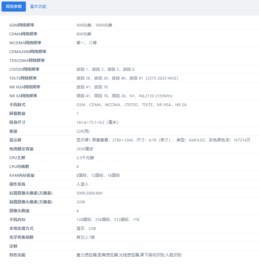The width and height of the screenshot is (259, 264).
Task: Select the zoom value 其它,2.7倍
Action: [86, 237]
